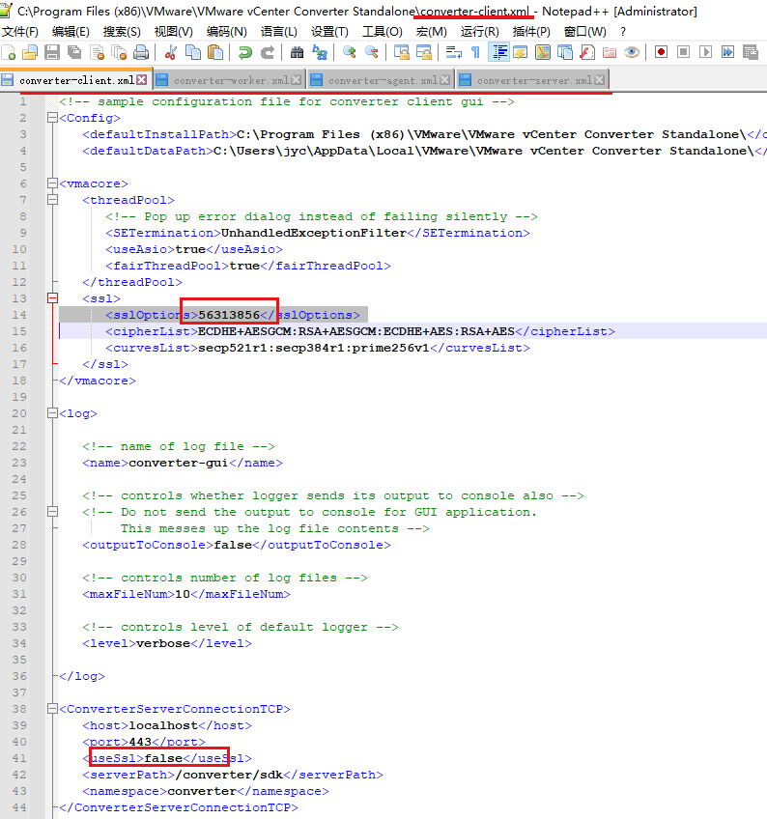Open Folder as Workspace icon
The image size is (767, 819).
point(610,52)
